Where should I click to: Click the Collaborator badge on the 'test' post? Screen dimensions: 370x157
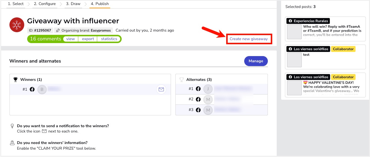(x=343, y=49)
